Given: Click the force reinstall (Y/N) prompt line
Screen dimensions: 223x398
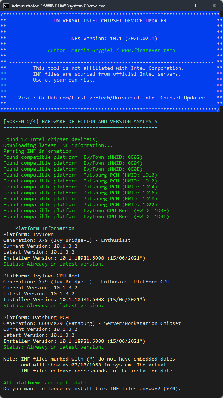Looking at the screenshot, I should 92,388.
